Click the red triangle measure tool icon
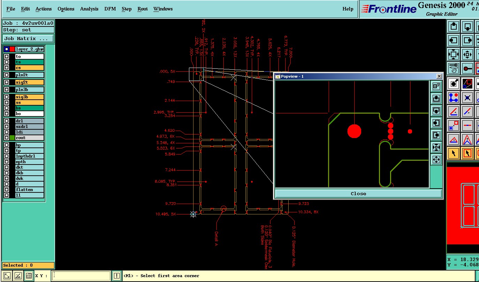This screenshot has width=479, height=282. click(x=454, y=139)
